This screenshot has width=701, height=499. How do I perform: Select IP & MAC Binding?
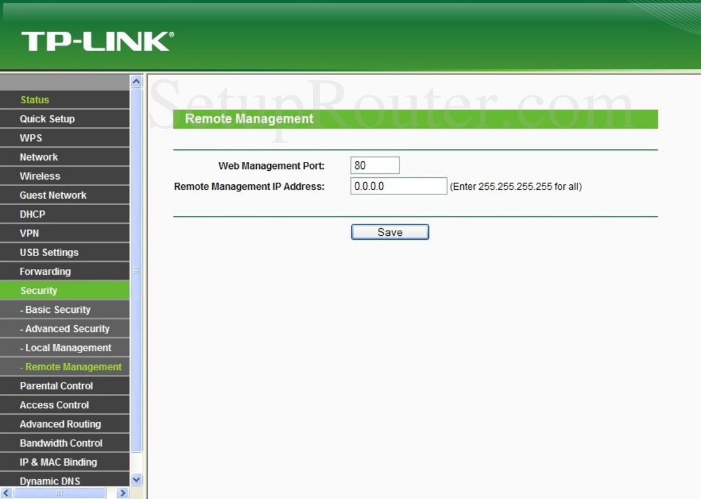(x=65, y=462)
